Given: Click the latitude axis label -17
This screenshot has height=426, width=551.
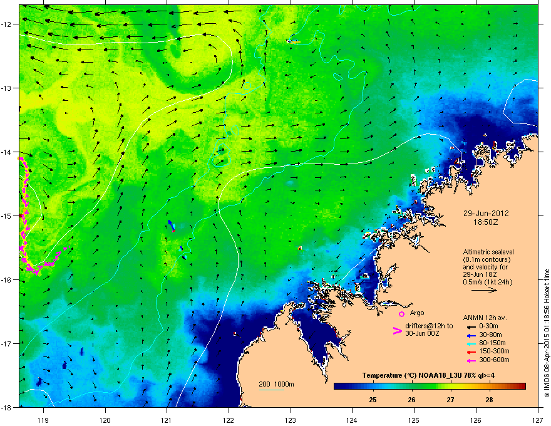Looking at the screenshot, I should [x=8, y=343].
